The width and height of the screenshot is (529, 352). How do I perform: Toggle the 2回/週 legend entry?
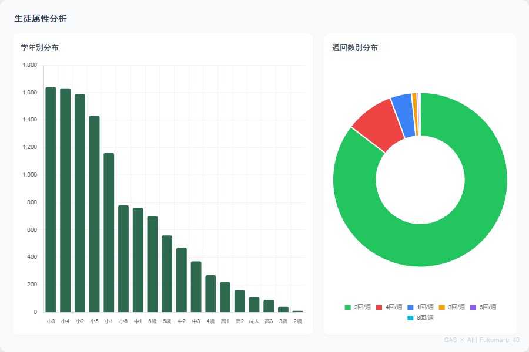pyautogui.click(x=357, y=307)
